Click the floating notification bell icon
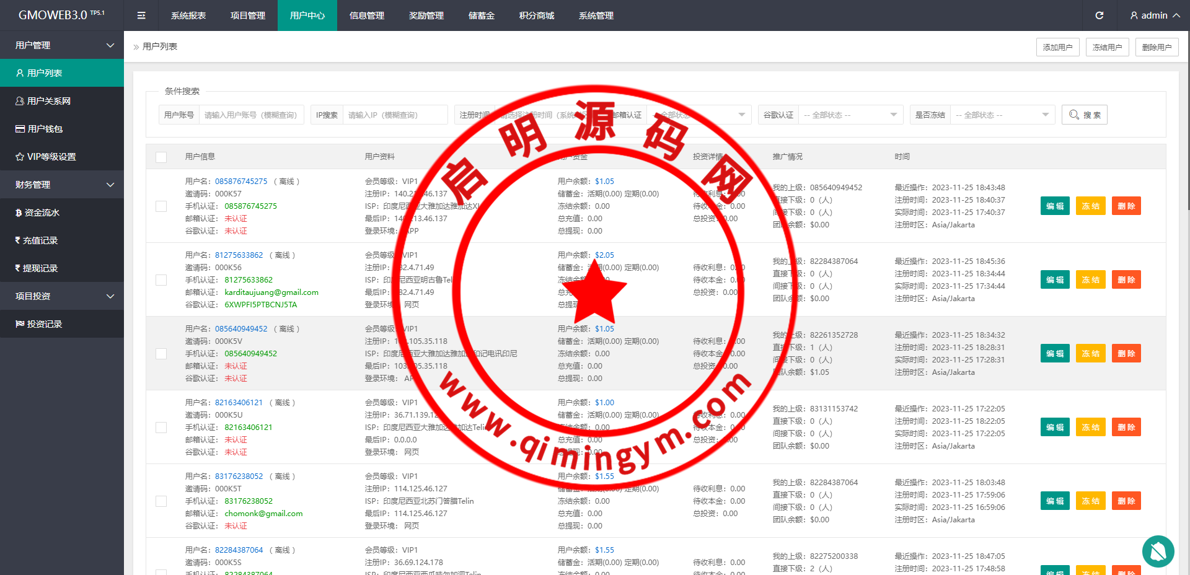 click(x=1158, y=551)
